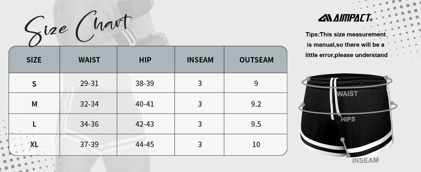The height and width of the screenshot is (172, 421).
Task: Click the 9.2 outseam value
Action: click(256, 104)
